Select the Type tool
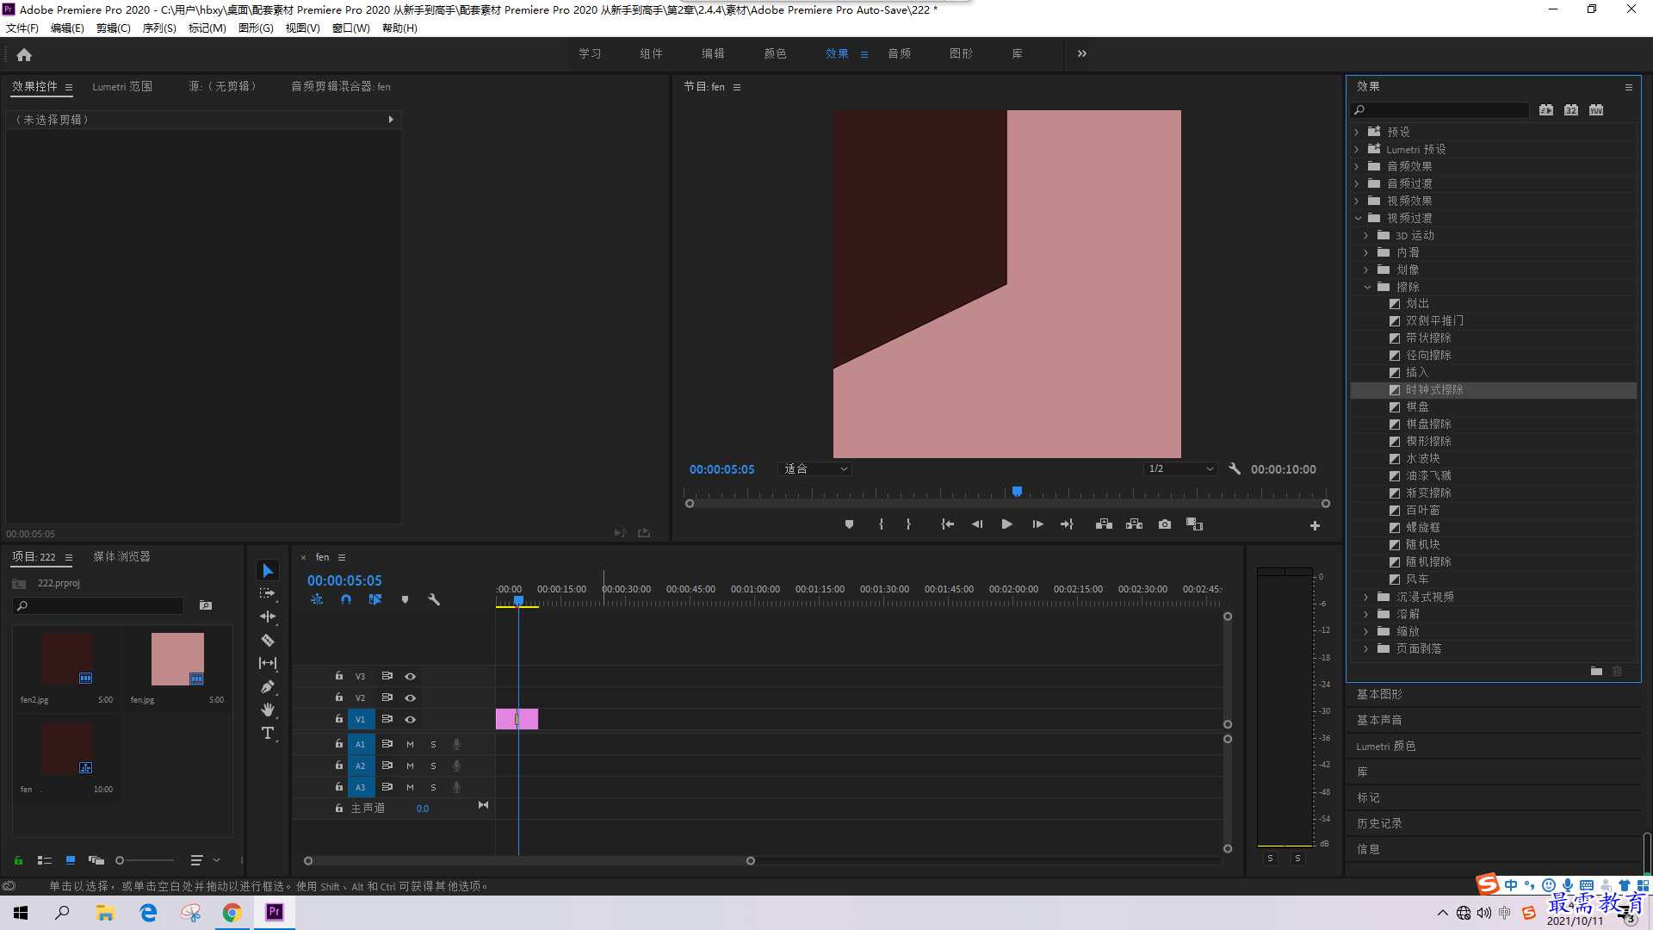 click(x=268, y=733)
